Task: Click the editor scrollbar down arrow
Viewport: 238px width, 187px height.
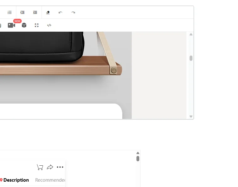Action: [191, 116]
